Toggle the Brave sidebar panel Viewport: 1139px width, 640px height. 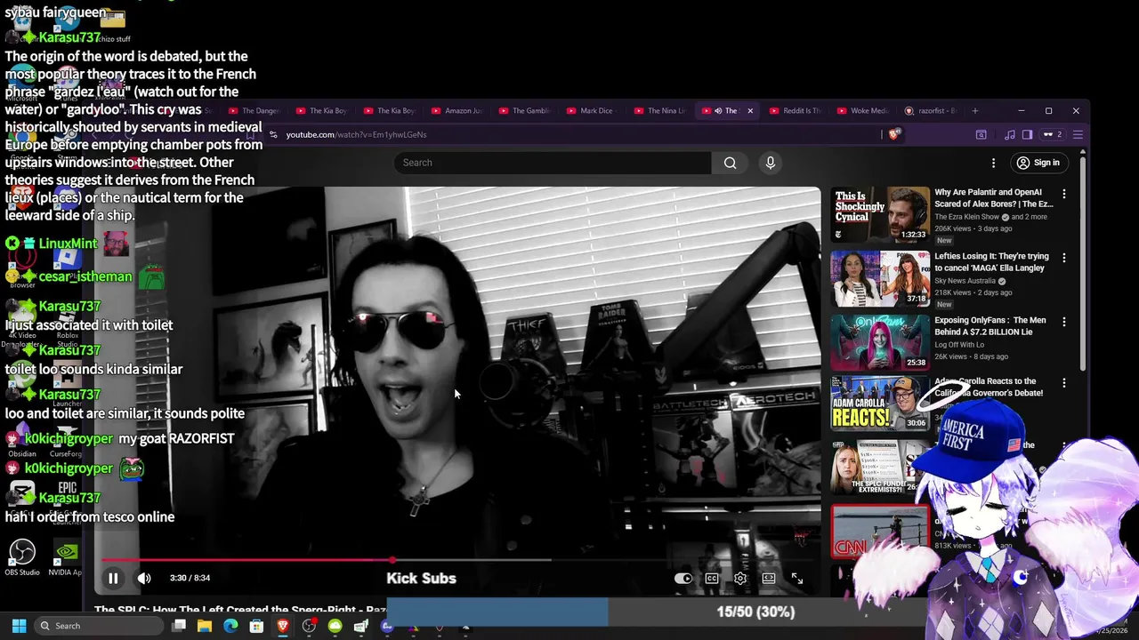(x=1027, y=134)
